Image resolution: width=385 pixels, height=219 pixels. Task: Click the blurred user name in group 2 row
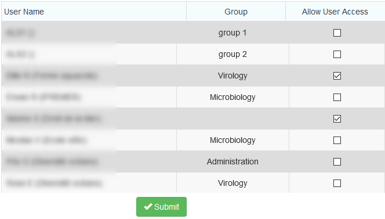pos(21,54)
